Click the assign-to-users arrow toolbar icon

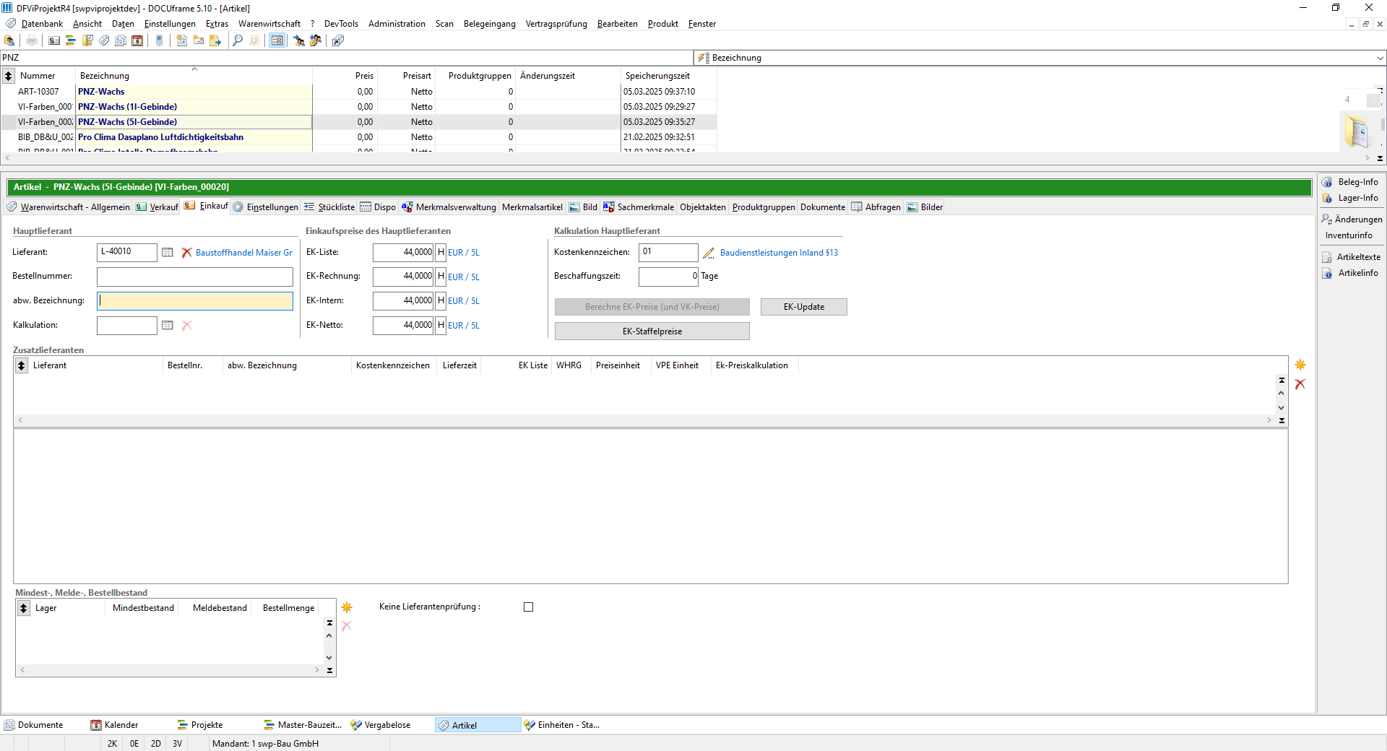coord(299,40)
